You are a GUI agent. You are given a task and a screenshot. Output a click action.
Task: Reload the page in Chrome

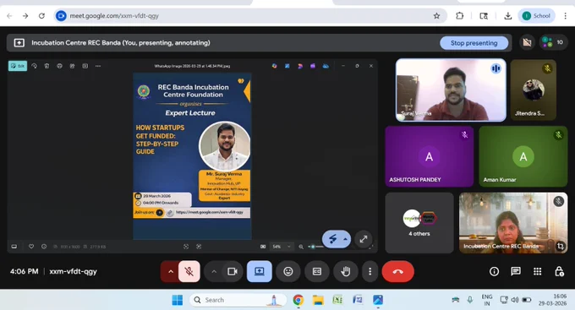[x=41, y=16]
